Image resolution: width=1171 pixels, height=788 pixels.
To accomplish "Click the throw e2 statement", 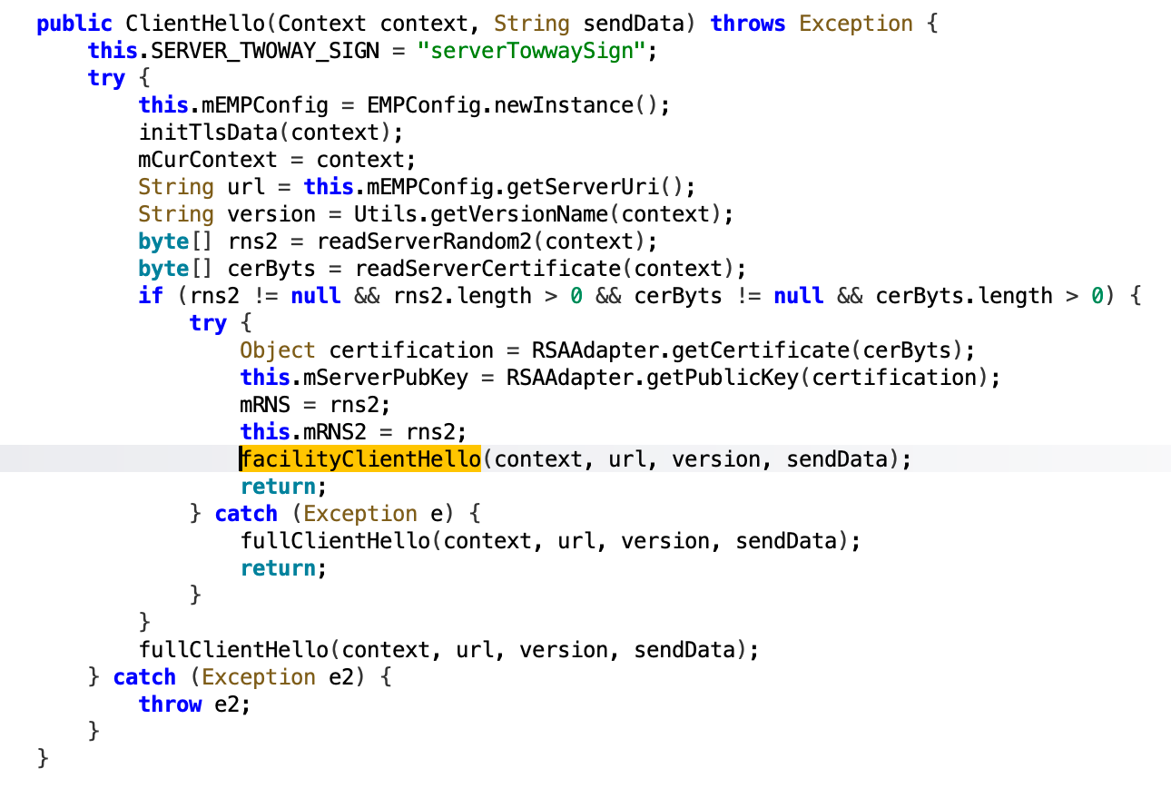I will (x=194, y=704).
